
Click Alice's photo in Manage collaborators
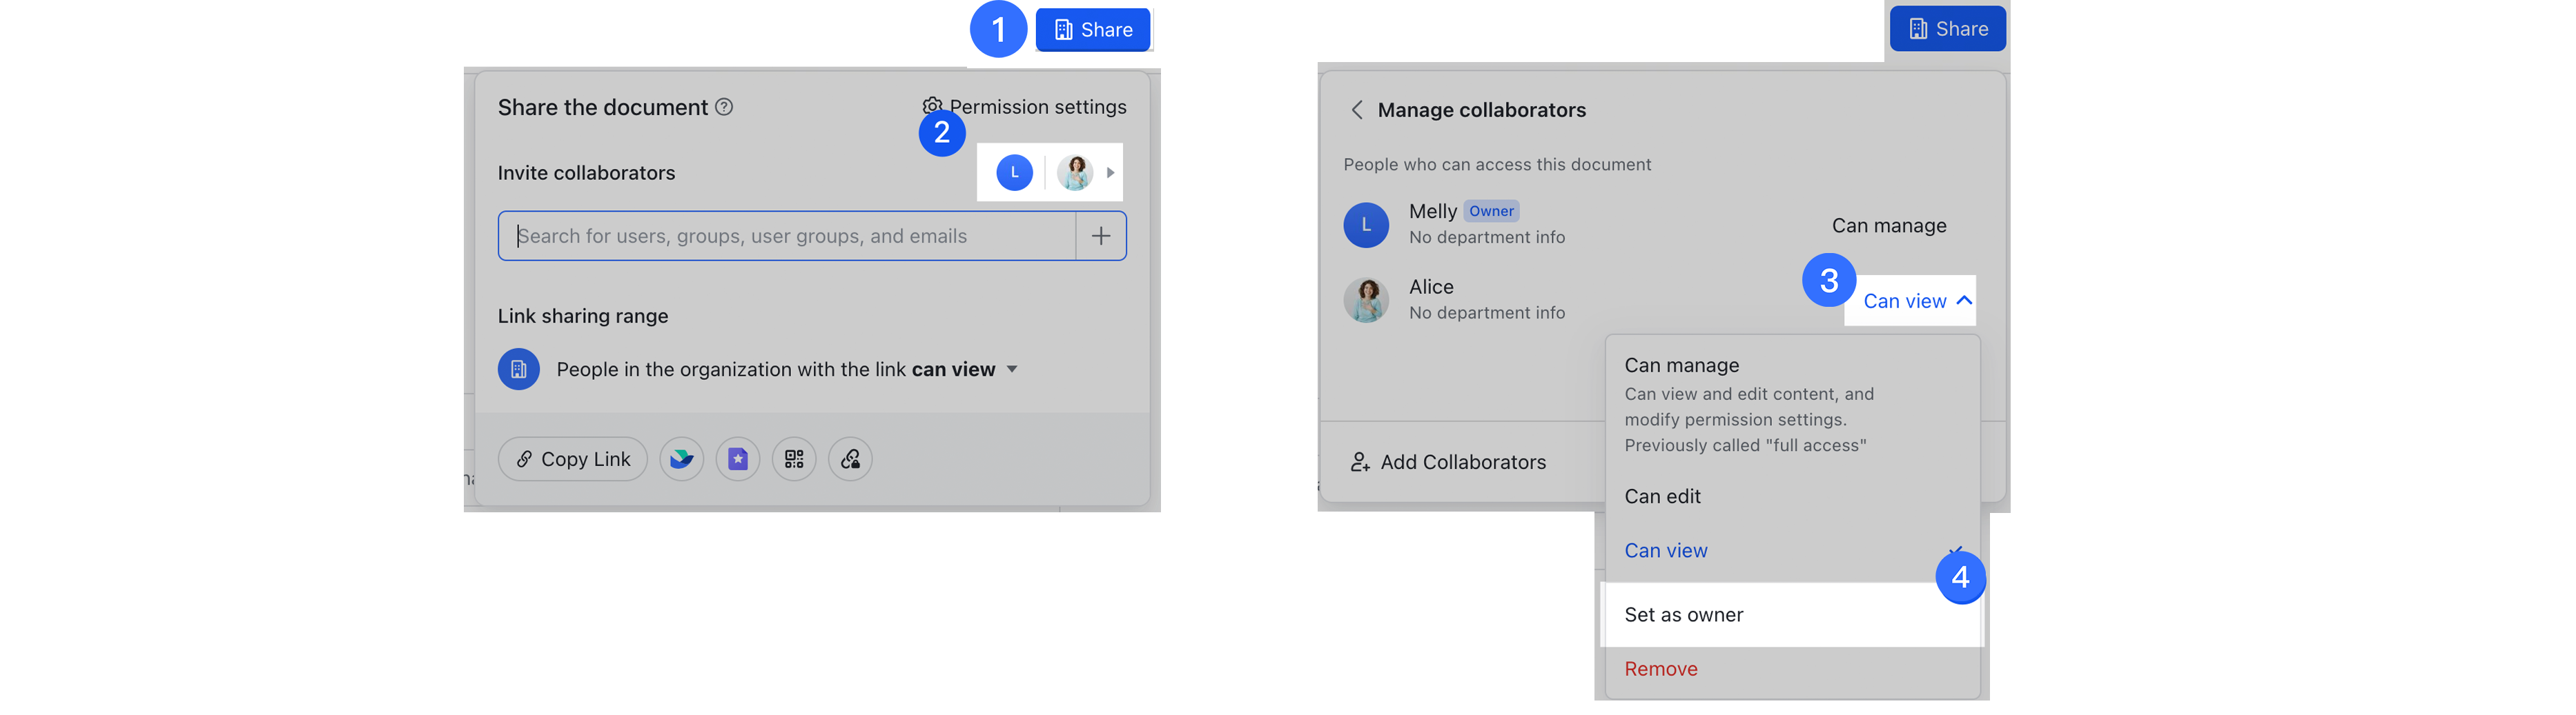pos(1366,301)
